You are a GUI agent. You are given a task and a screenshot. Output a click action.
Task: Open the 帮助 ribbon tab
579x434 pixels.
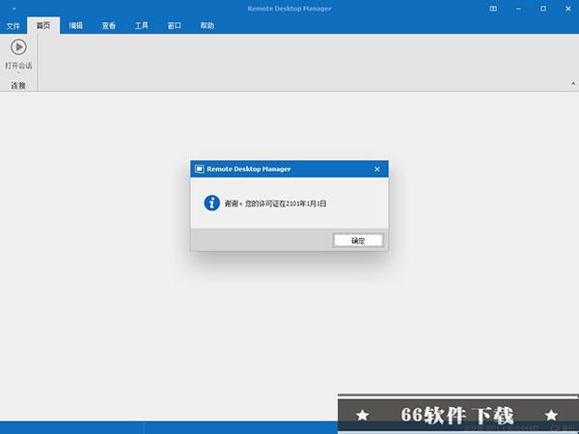point(207,25)
